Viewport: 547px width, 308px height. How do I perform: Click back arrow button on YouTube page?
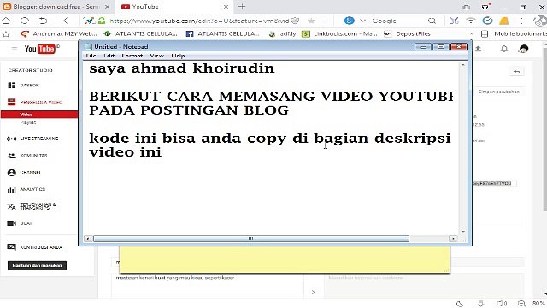tap(516, 72)
